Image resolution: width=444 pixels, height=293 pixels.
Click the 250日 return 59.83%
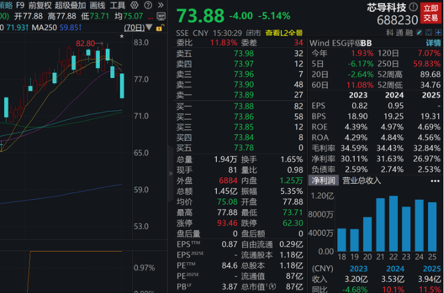427,64
